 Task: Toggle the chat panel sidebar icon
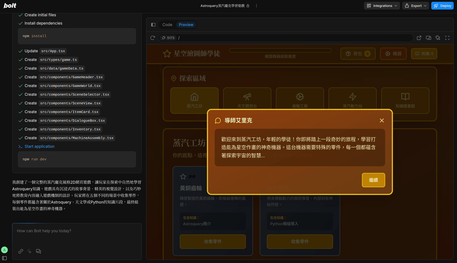click(153, 25)
